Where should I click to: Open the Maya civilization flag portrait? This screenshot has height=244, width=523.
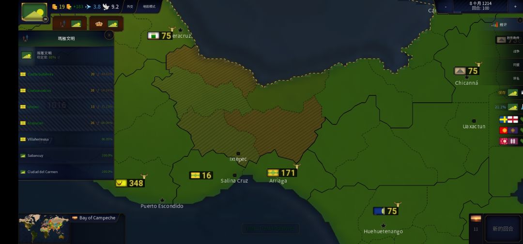pos(34,12)
